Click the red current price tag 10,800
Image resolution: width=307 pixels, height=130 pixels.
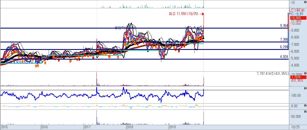pos(298,18)
